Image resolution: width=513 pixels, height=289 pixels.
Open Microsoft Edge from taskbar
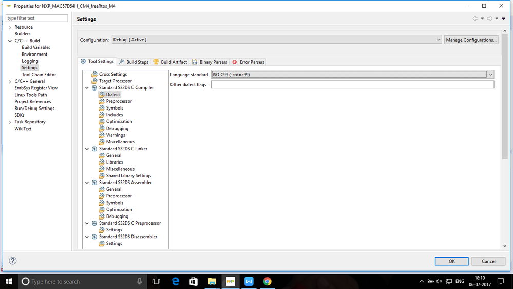175,281
